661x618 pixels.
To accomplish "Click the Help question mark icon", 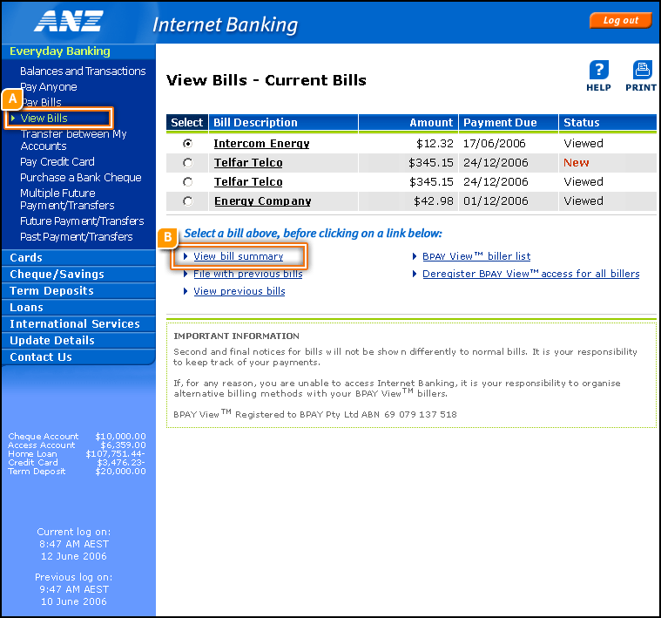I will pyautogui.click(x=598, y=70).
